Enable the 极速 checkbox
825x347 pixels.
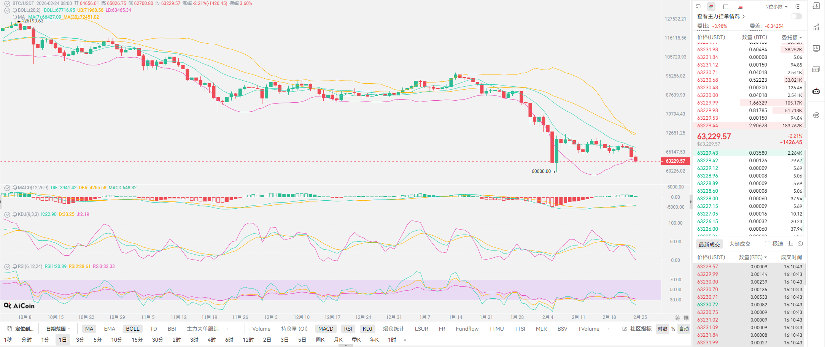(768, 244)
